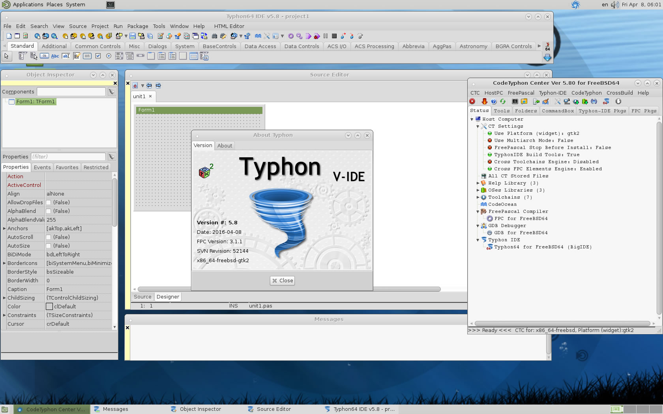
Task: Click Close button in About Typhon dialog
Action: pyautogui.click(x=283, y=281)
